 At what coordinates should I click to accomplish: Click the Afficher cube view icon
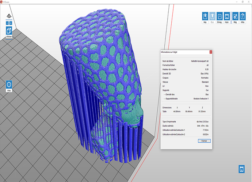(9, 32)
